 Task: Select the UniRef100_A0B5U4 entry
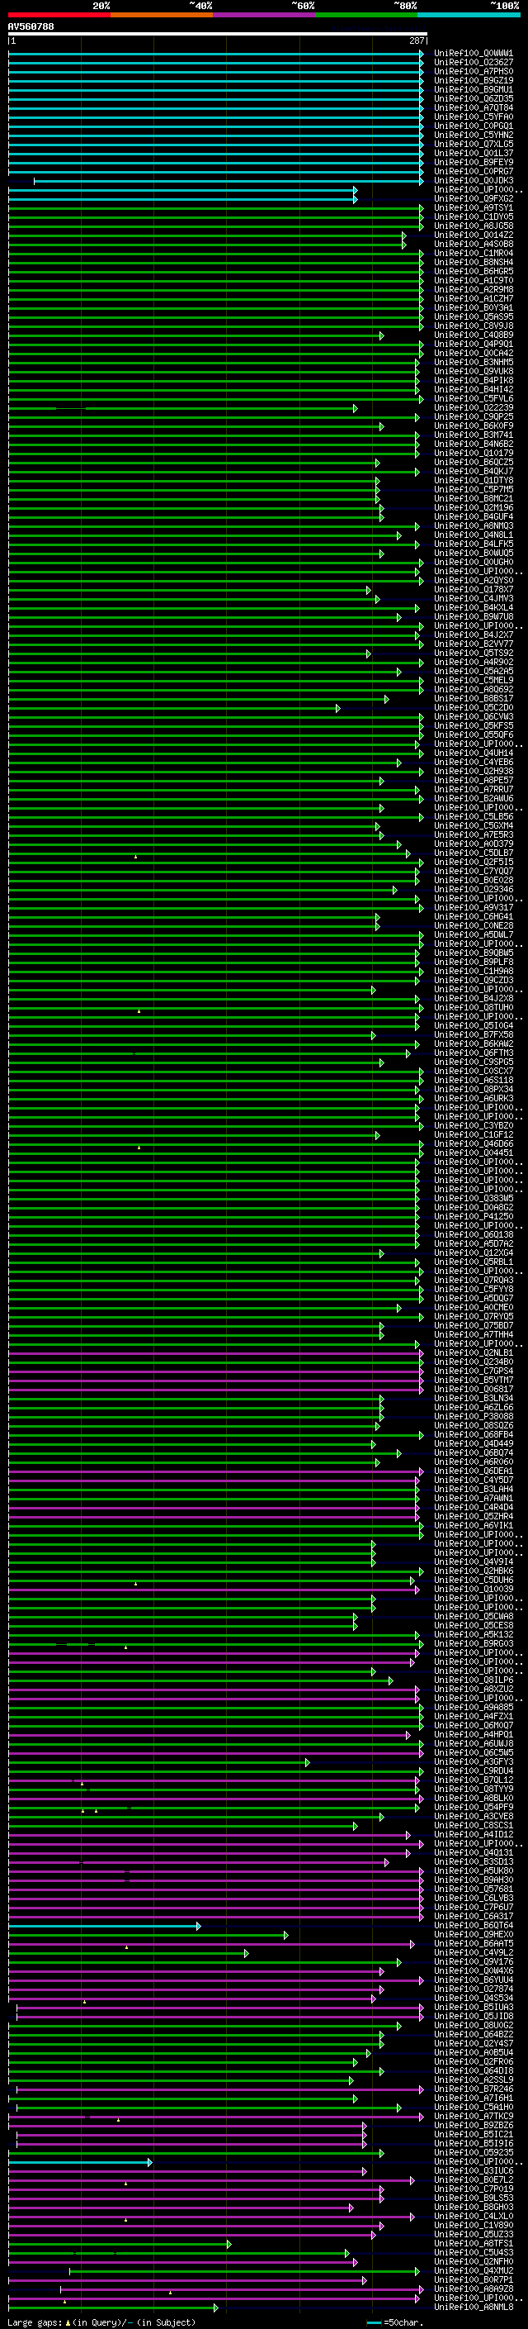473,2052
